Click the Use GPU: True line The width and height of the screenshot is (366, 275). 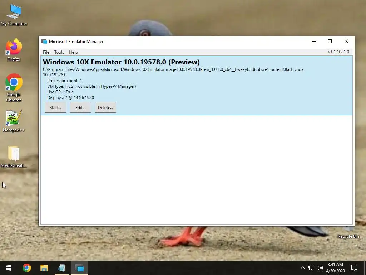click(x=60, y=92)
